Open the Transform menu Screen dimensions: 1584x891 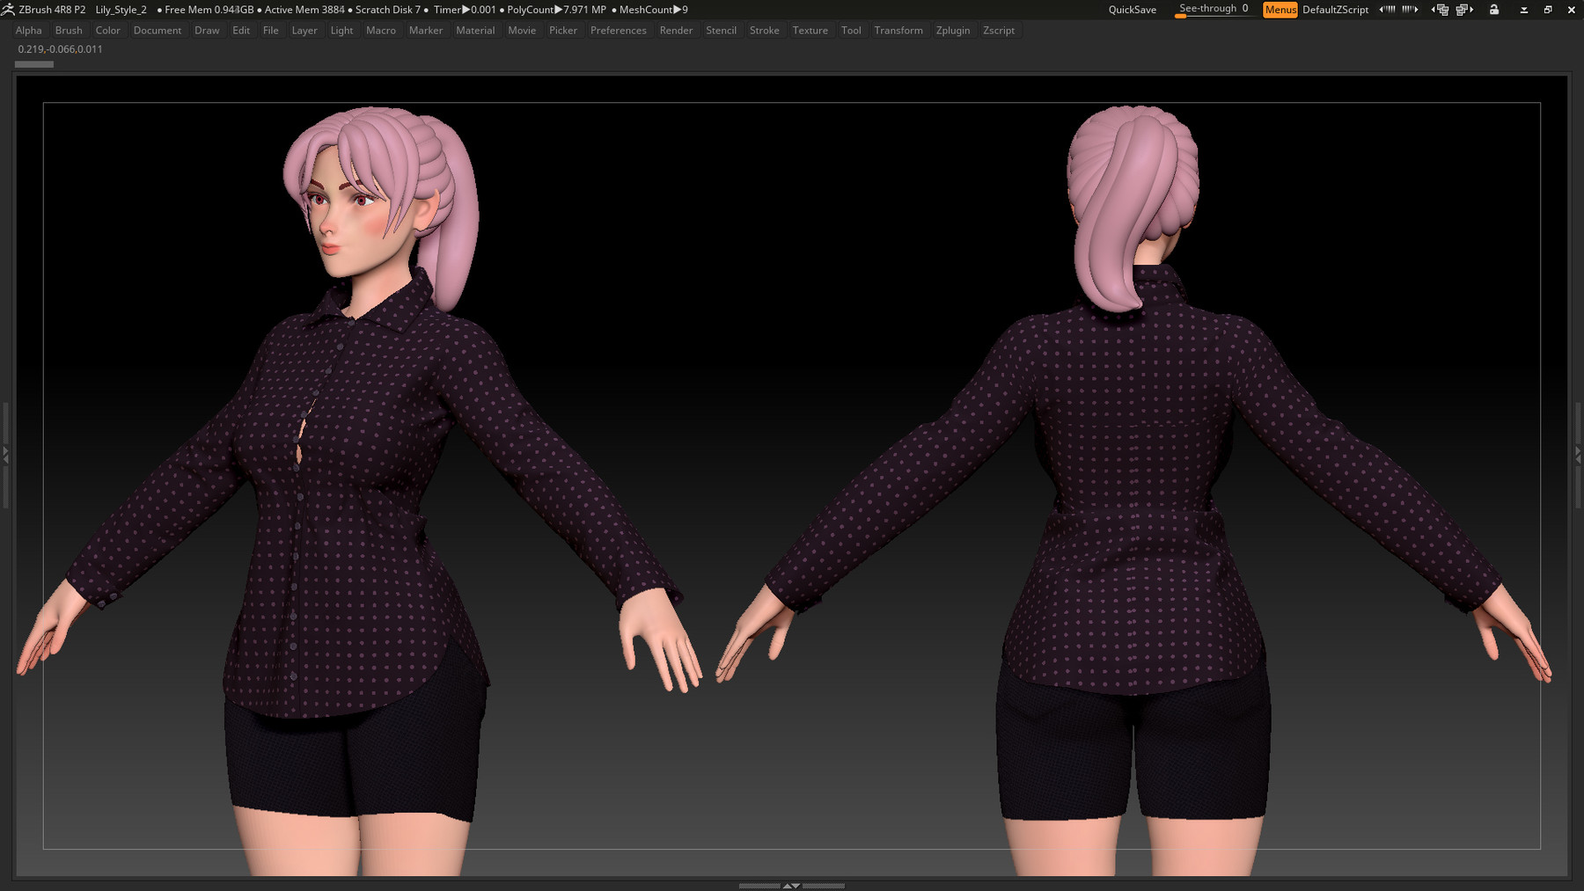click(898, 30)
